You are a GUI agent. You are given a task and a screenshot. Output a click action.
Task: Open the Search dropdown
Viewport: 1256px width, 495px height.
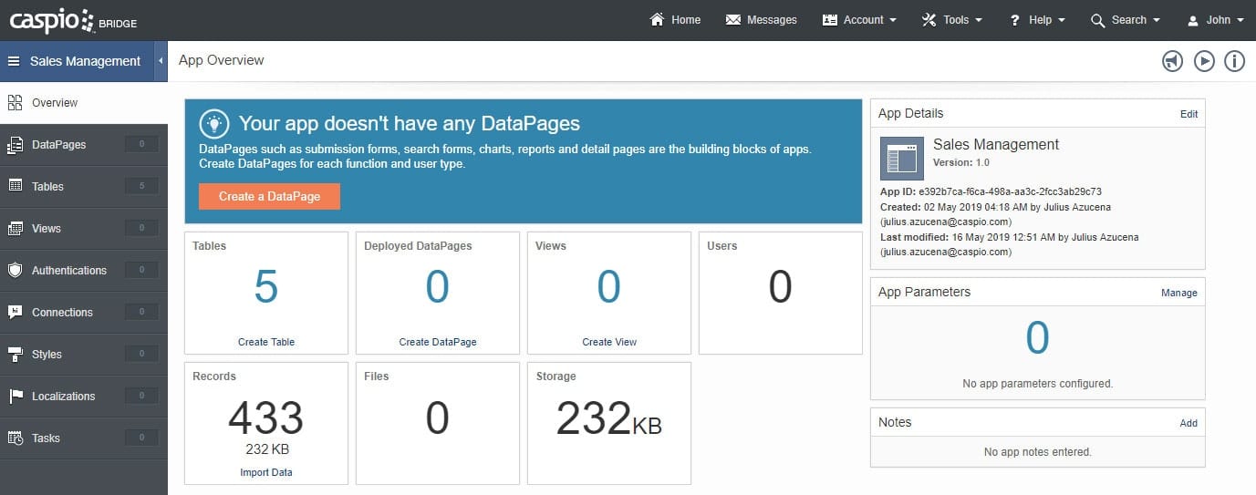[x=1125, y=20]
